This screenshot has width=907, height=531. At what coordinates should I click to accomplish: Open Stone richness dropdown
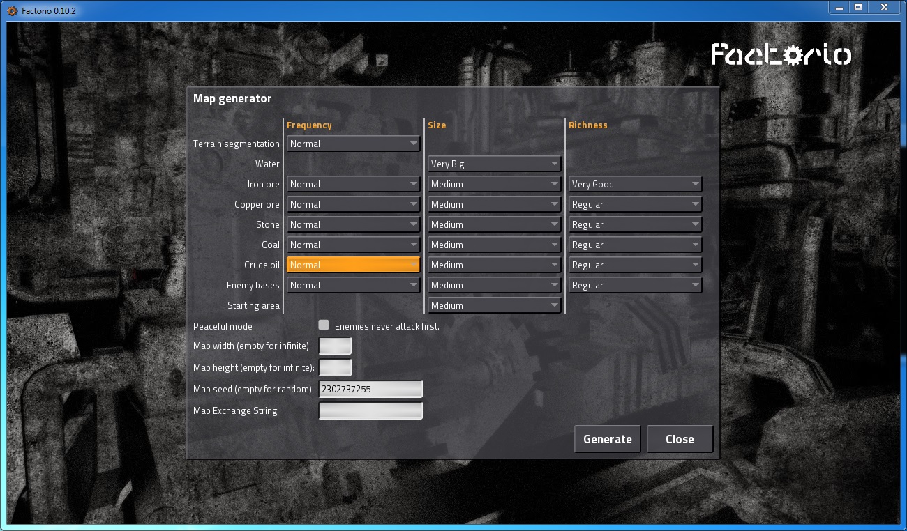click(x=635, y=225)
